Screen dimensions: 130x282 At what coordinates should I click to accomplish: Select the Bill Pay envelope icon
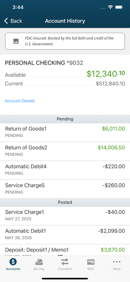click(x=39, y=262)
